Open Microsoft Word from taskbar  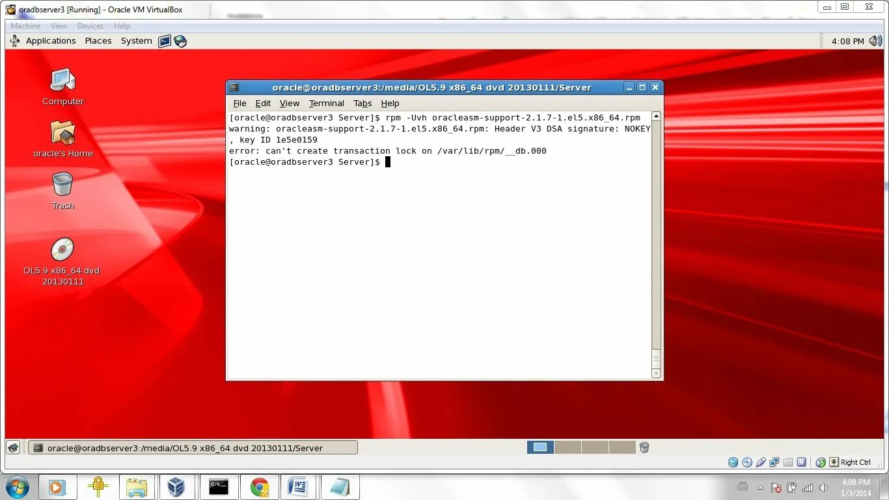299,487
